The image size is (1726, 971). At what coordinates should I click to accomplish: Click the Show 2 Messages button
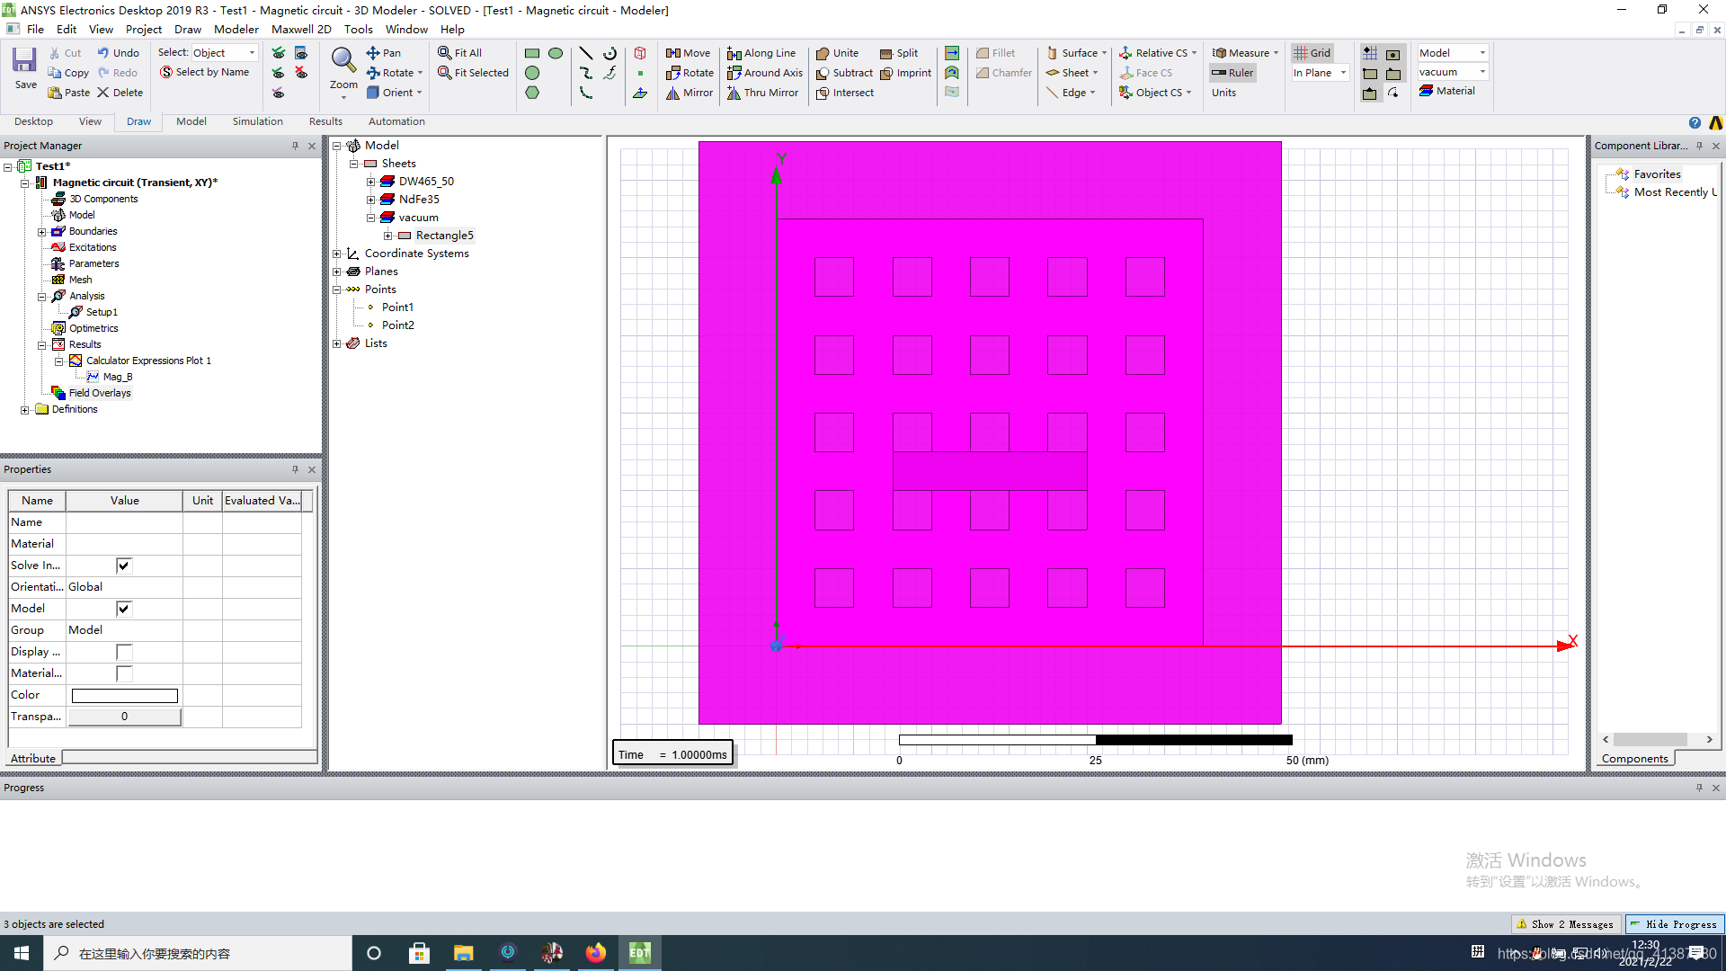point(1565,924)
